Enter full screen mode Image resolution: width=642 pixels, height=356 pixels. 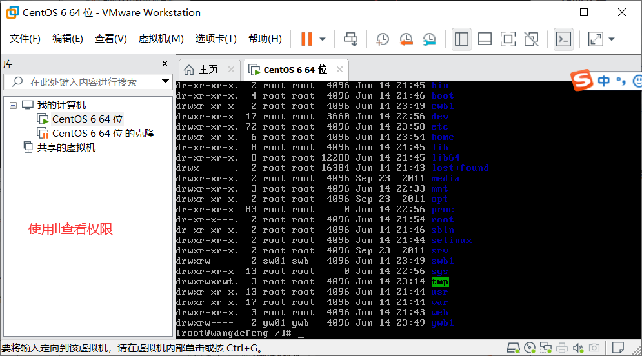pos(508,39)
